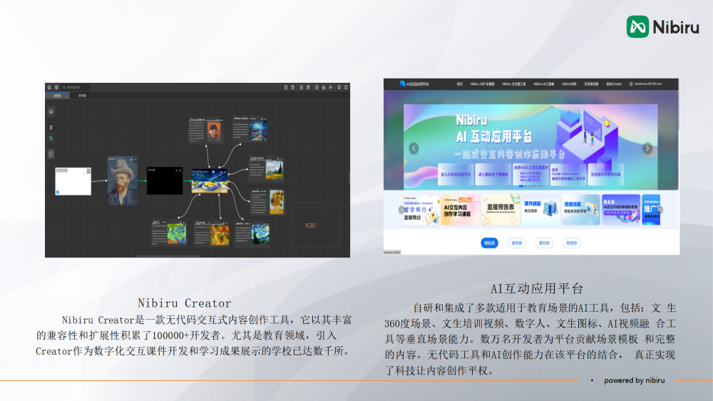Image resolution: width=713 pixels, height=401 pixels.
Task: Open the 视频讲解 card
Action: (x=580, y=210)
